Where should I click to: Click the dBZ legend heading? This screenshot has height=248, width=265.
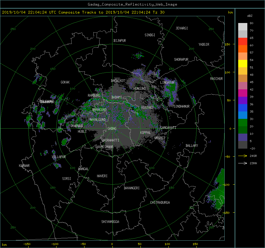pyautogui.click(x=250, y=16)
